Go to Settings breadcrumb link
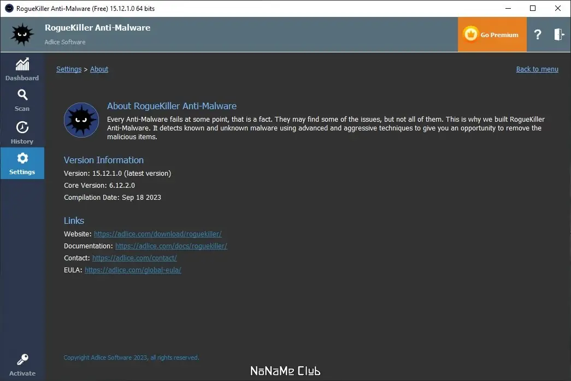This screenshot has width=571, height=381. point(69,69)
